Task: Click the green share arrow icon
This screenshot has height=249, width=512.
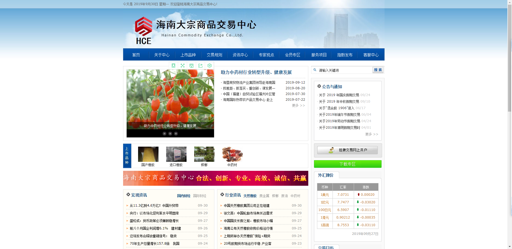Action: click(x=200, y=66)
